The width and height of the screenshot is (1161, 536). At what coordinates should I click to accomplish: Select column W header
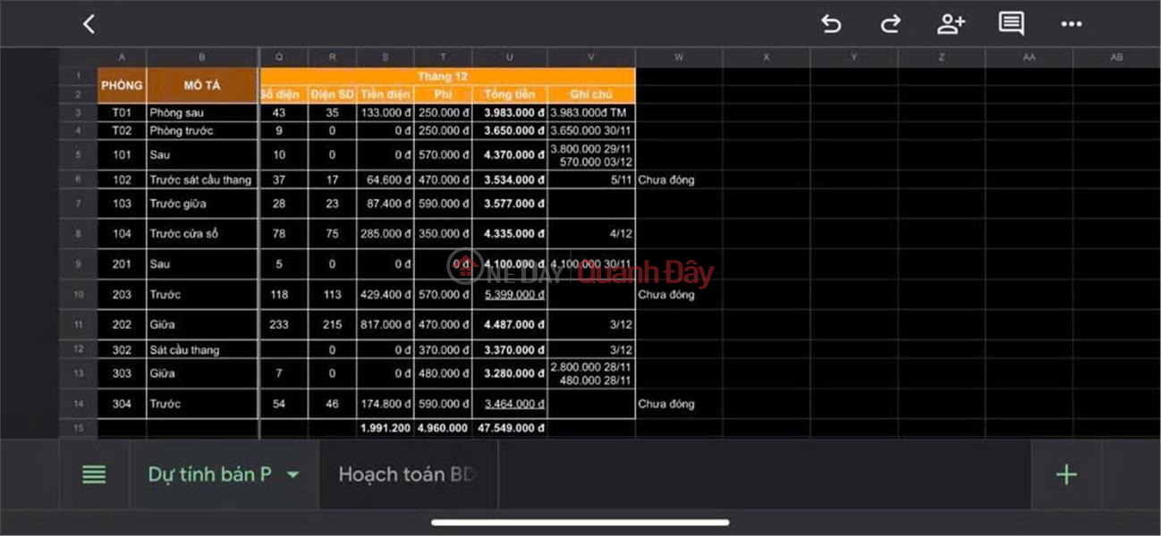pos(678,57)
